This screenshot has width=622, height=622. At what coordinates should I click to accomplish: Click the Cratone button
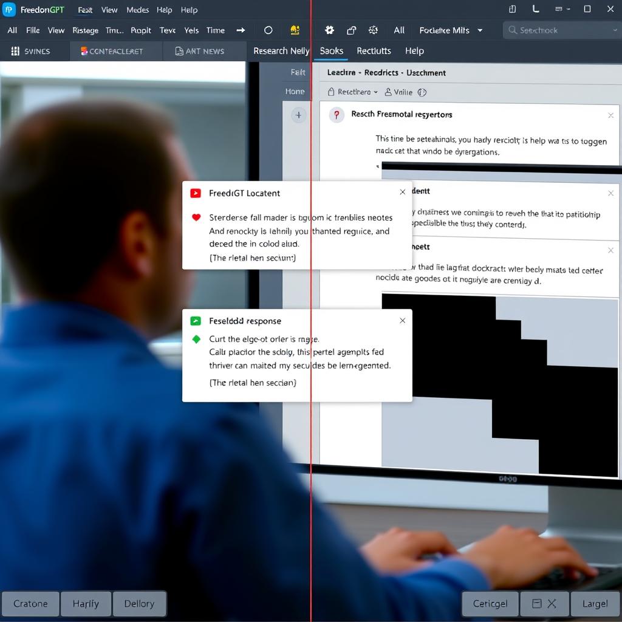click(30, 604)
